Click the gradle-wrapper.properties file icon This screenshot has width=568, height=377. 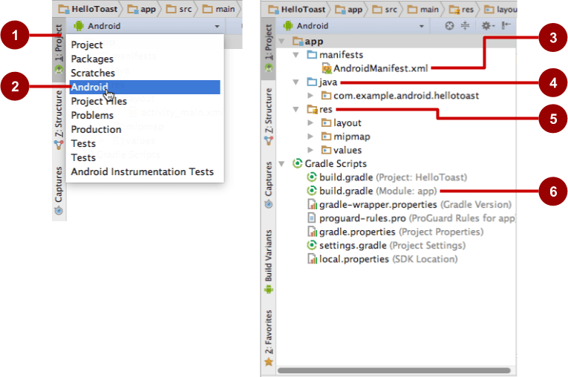click(312, 205)
